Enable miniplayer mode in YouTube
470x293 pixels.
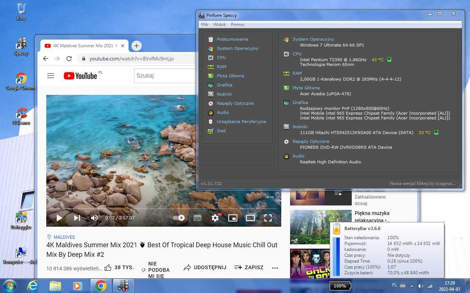tap(233, 218)
